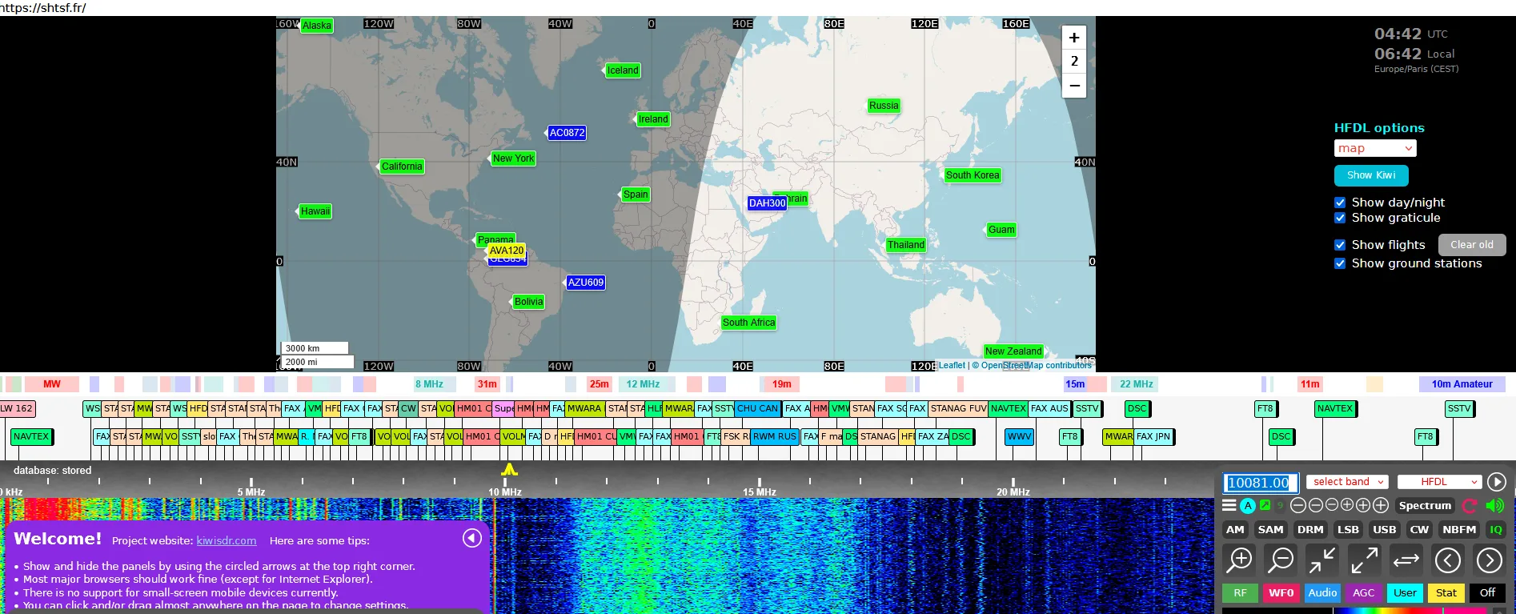Collapse the Welcome panel with circled arrow
Viewport: 1516px width, 614px height.
point(472,538)
